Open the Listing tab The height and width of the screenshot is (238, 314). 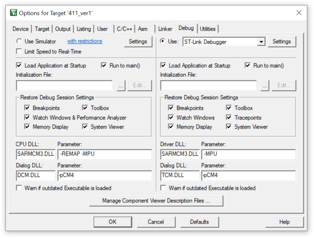(84, 29)
